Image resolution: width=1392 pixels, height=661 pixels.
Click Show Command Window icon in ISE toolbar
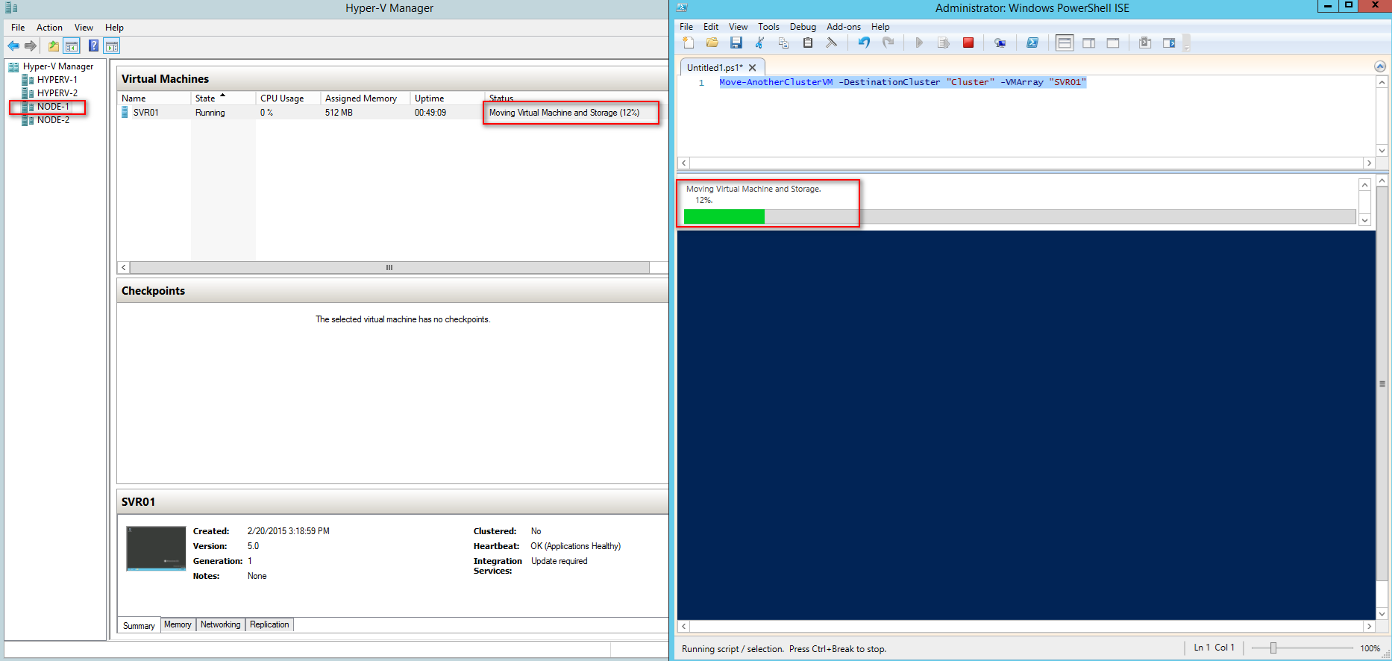point(1145,43)
